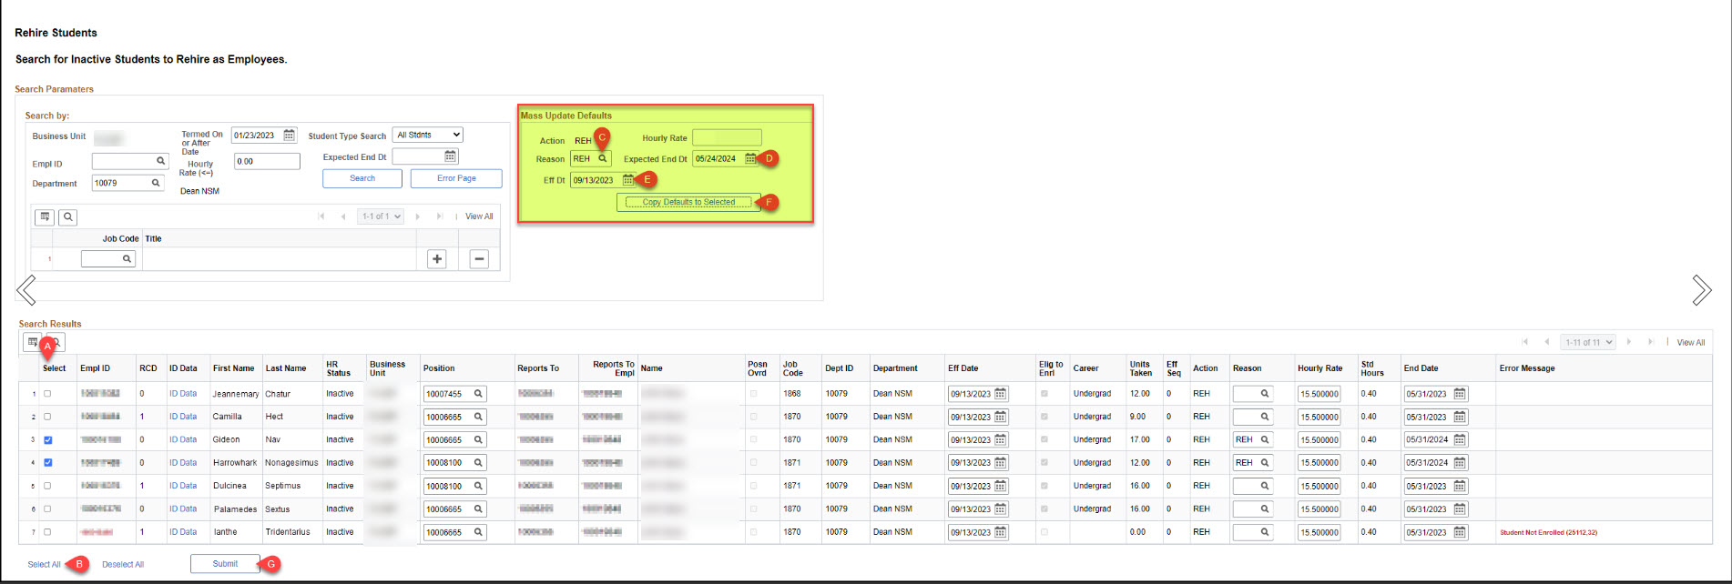Image resolution: width=1732 pixels, height=584 pixels.
Task: Open the Mass Update Eff Dt calendar
Action: click(628, 180)
